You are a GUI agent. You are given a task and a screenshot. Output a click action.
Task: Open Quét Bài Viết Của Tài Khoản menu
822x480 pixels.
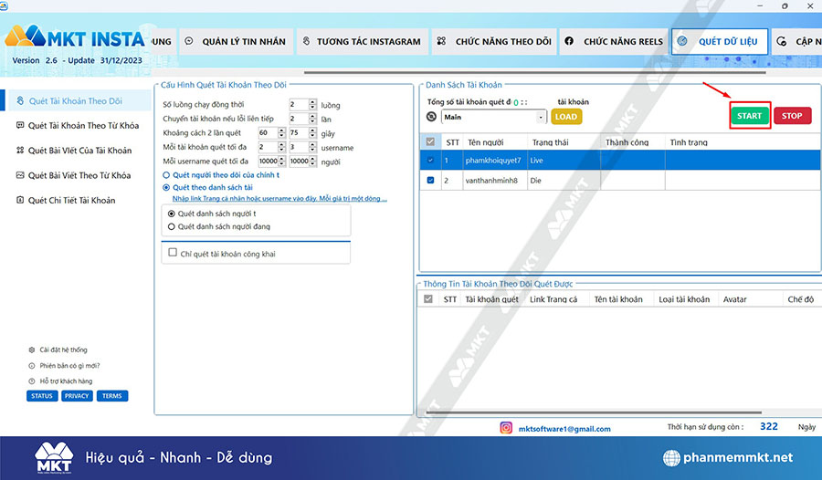[x=79, y=151]
